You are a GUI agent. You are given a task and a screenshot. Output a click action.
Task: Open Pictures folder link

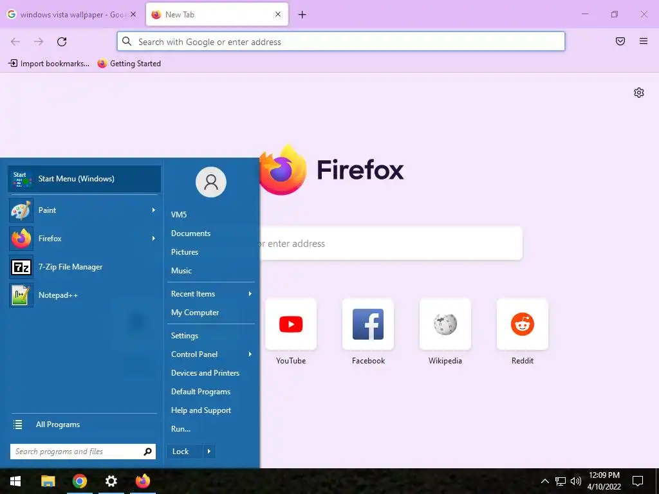tap(185, 252)
